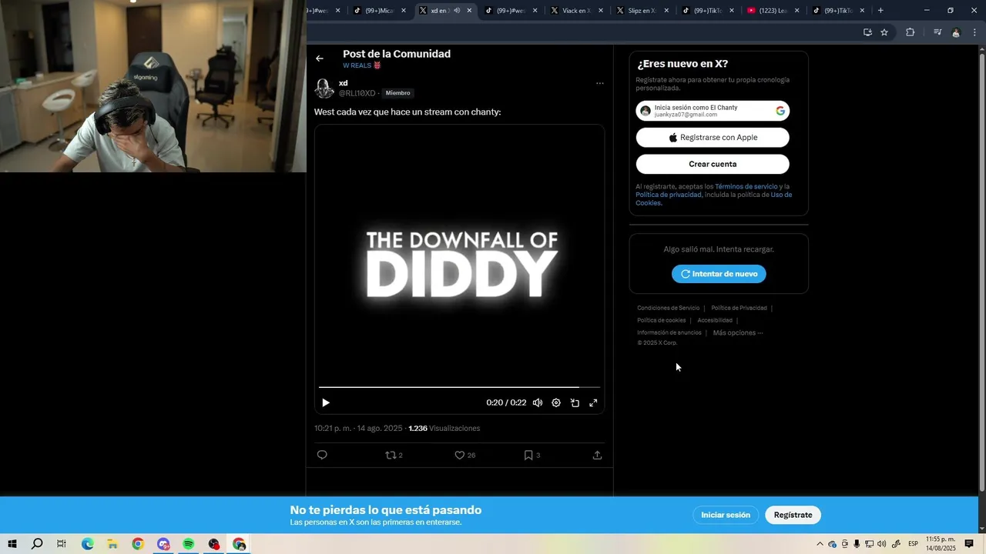Open the Política de cookies footer link
This screenshot has height=554, width=986.
[x=661, y=320]
